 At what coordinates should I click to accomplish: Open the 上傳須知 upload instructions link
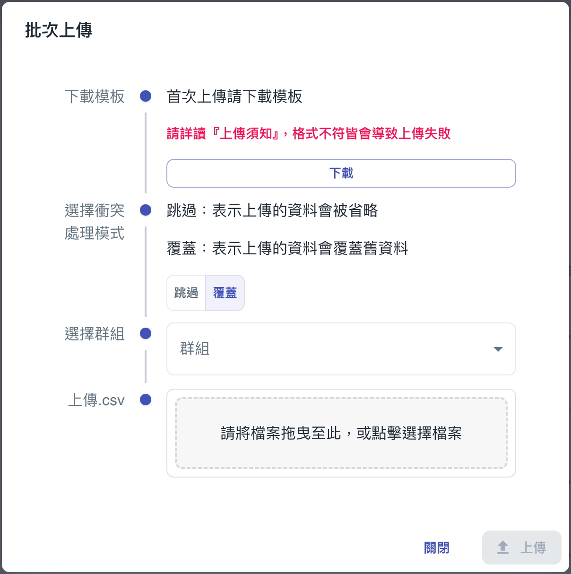pyautogui.click(x=244, y=134)
